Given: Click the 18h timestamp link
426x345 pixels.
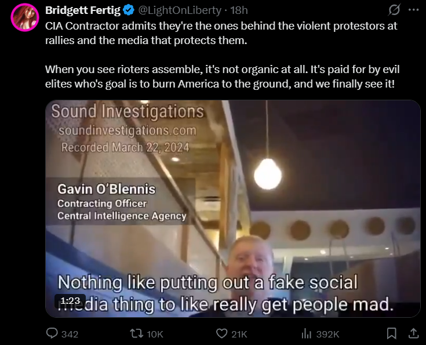Looking at the screenshot, I should coord(239,10).
